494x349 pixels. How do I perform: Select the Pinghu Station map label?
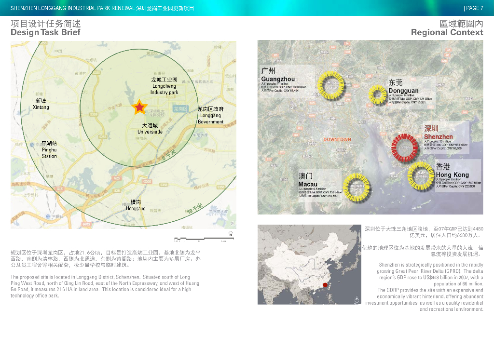pos(49,150)
